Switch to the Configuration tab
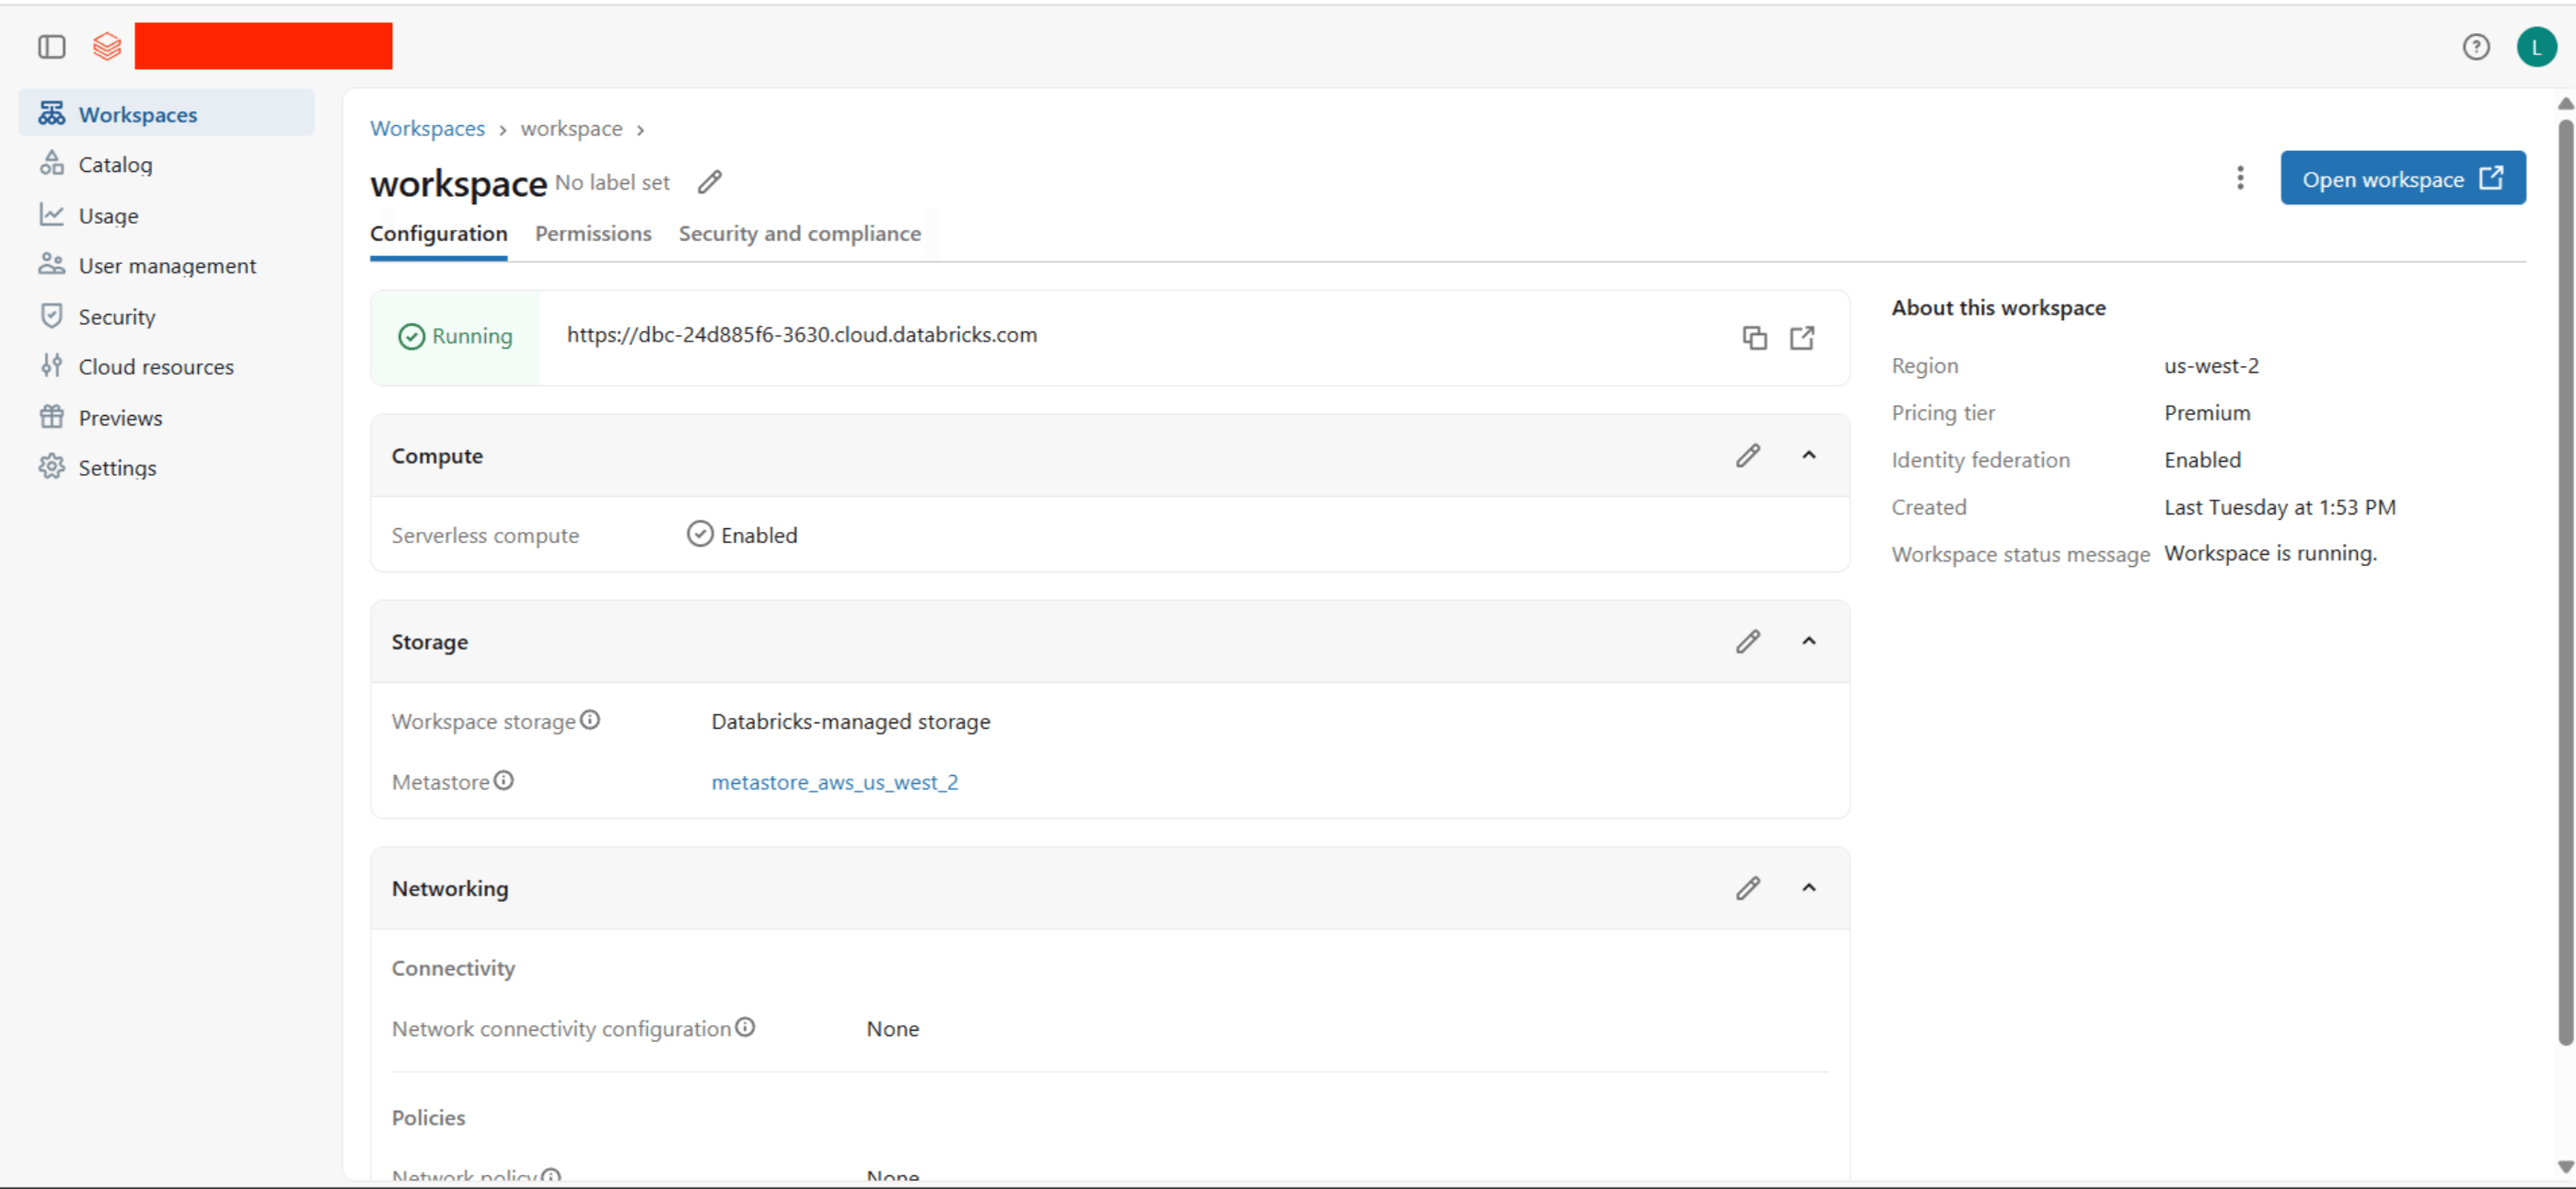Image resolution: width=2576 pixels, height=1189 pixels. point(439,234)
